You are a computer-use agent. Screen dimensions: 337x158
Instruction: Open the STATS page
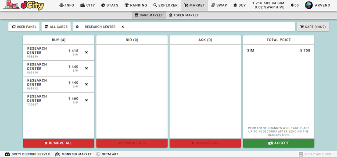click(x=110, y=5)
